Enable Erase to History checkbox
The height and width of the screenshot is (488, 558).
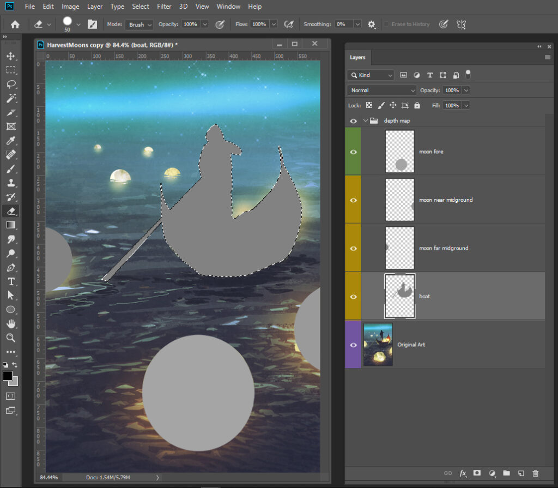387,25
